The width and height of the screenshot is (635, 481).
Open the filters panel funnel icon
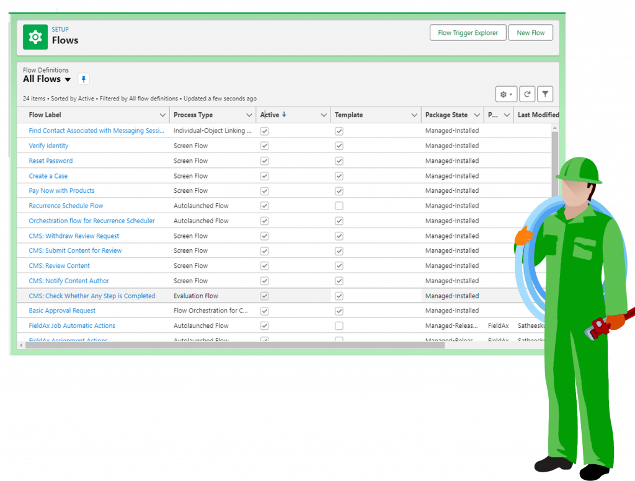pyautogui.click(x=544, y=94)
